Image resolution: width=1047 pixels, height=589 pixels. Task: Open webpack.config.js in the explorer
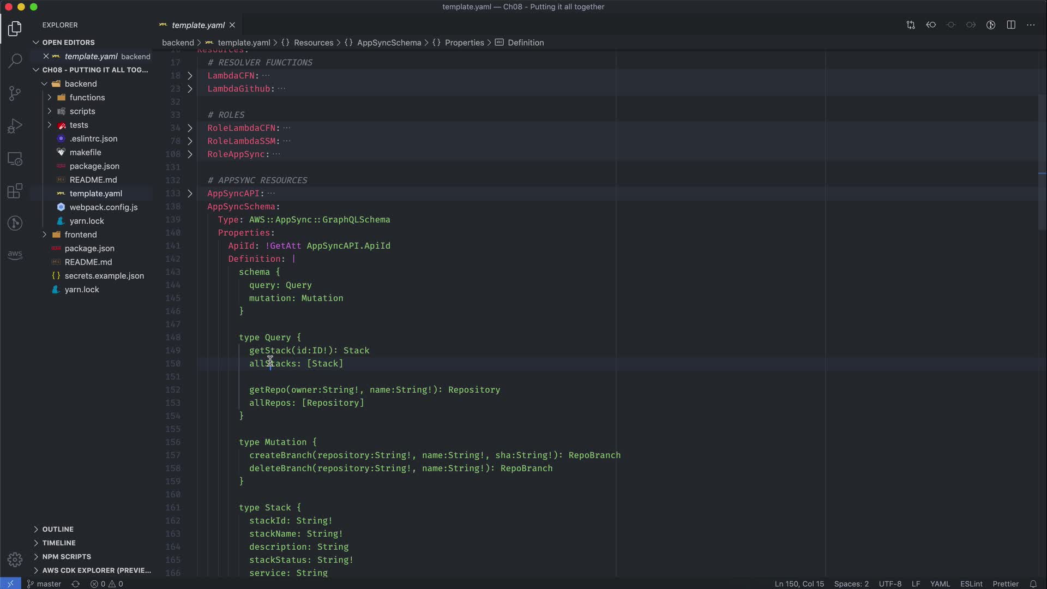pyautogui.click(x=103, y=207)
